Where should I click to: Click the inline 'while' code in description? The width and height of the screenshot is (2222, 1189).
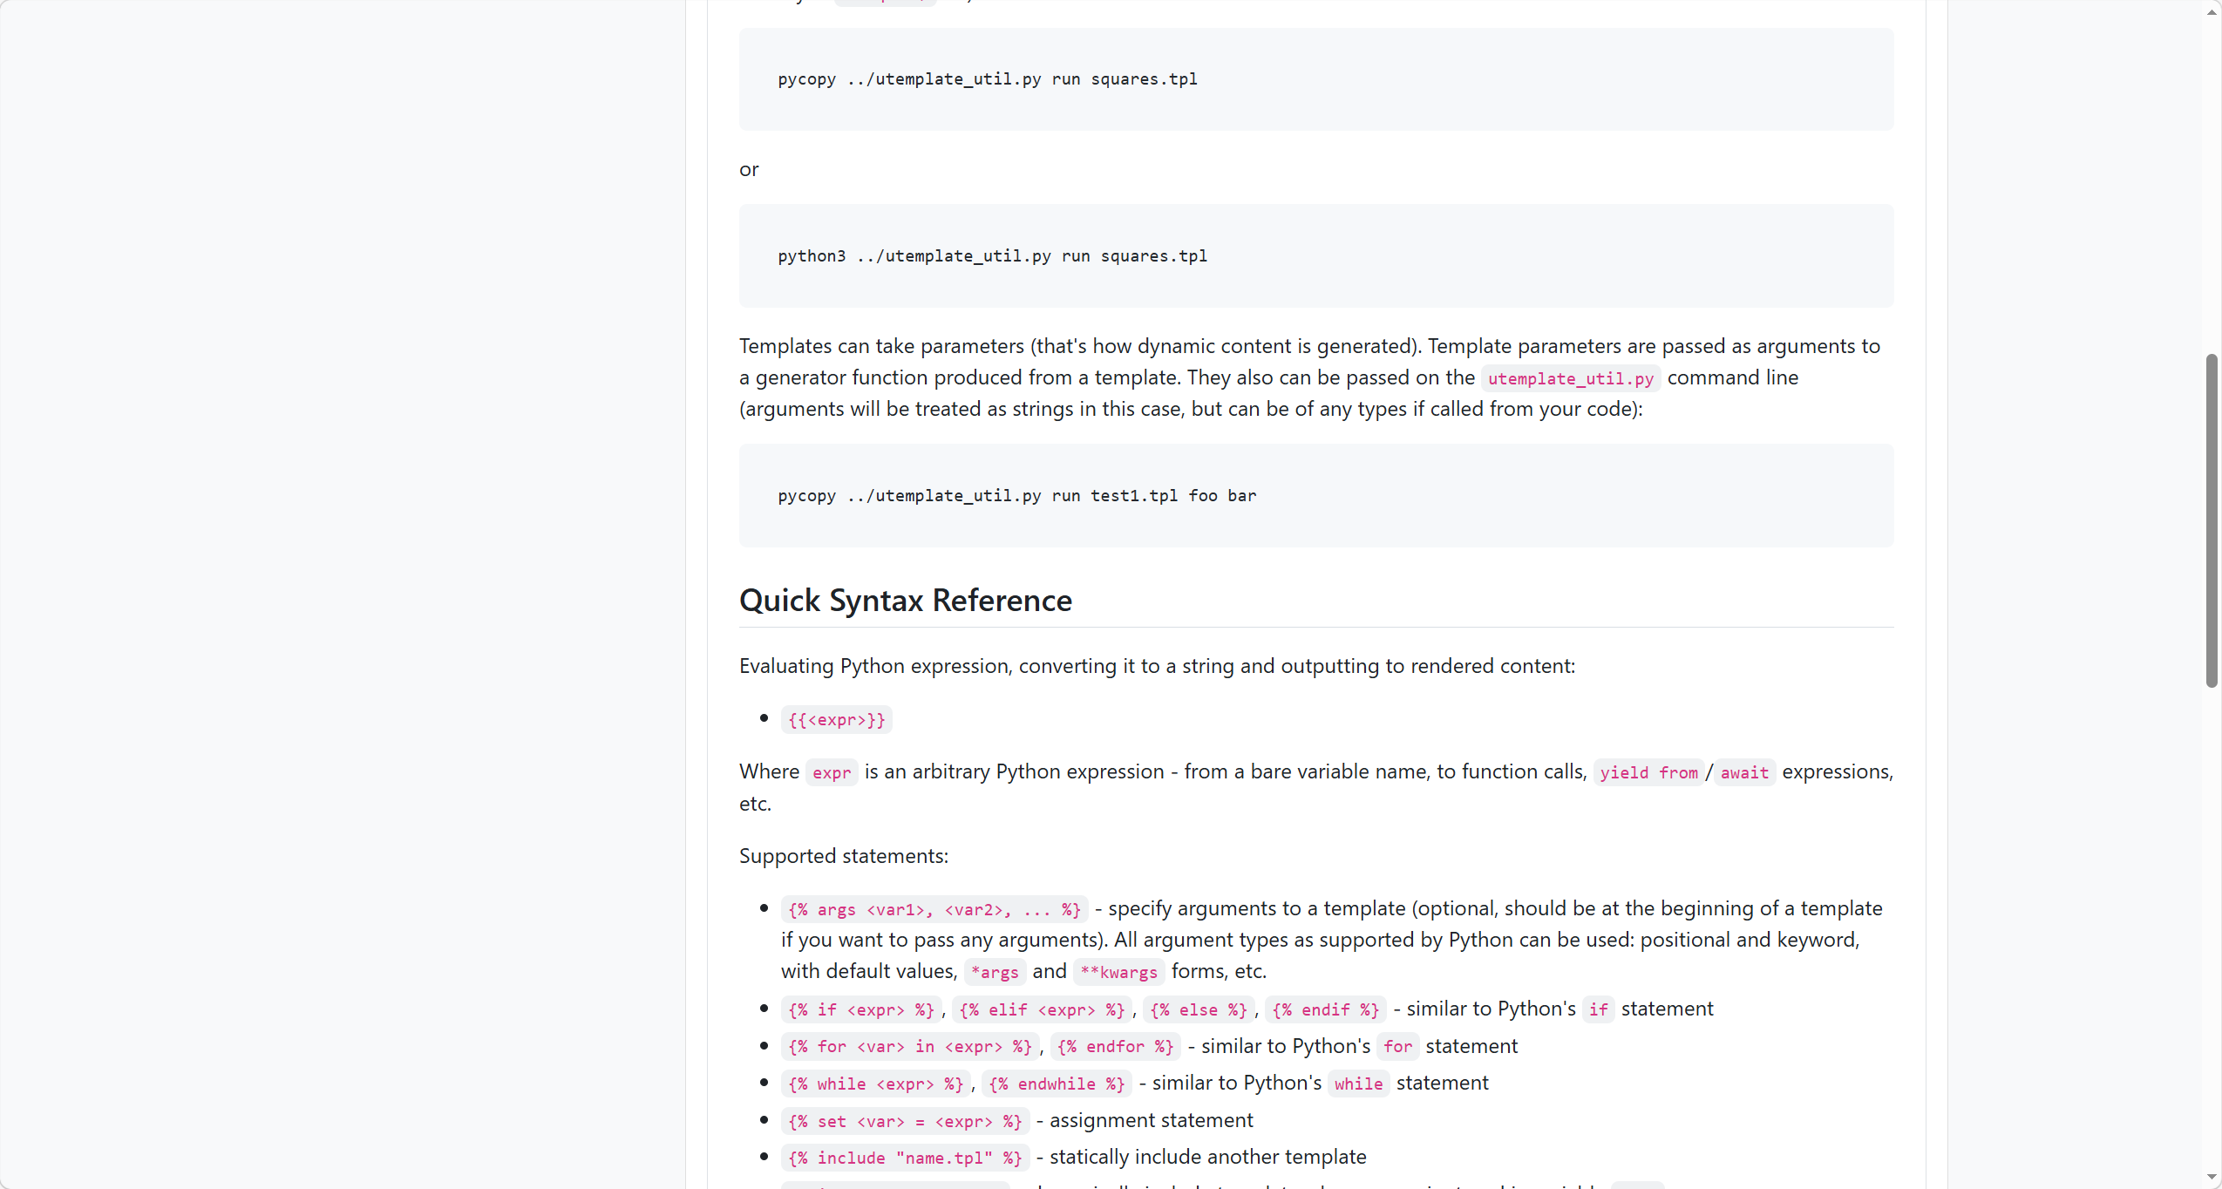point(1358,1084)
